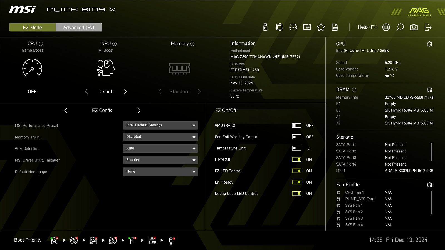Click next arrow for Memory Standard profile
Viewport: 445px width, 250px height.
[x=199, y=92]
